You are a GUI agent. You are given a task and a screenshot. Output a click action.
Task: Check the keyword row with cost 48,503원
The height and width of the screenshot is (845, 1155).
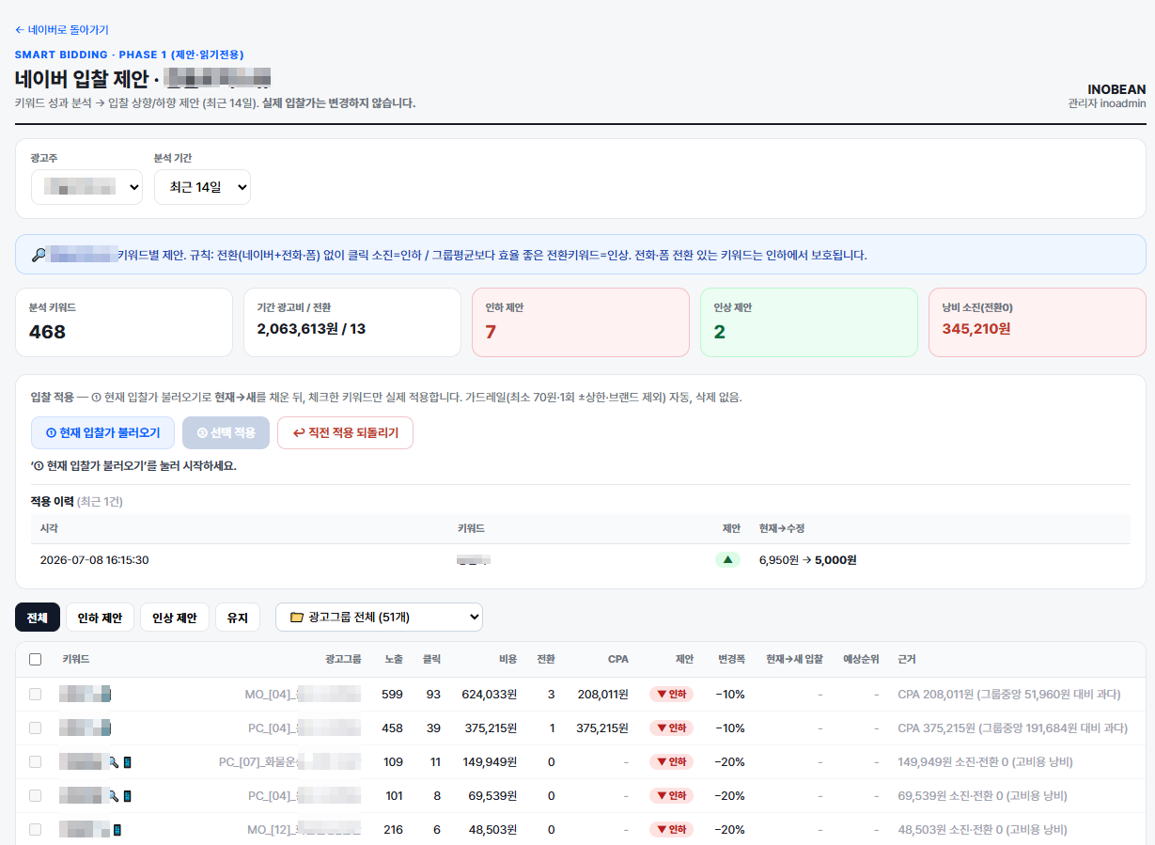click(36, 830)
